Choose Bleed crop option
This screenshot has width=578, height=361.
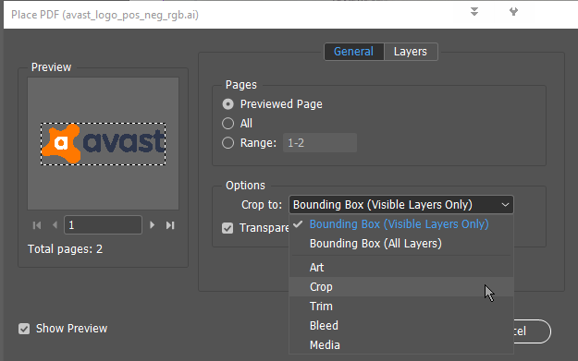(401, 326)
